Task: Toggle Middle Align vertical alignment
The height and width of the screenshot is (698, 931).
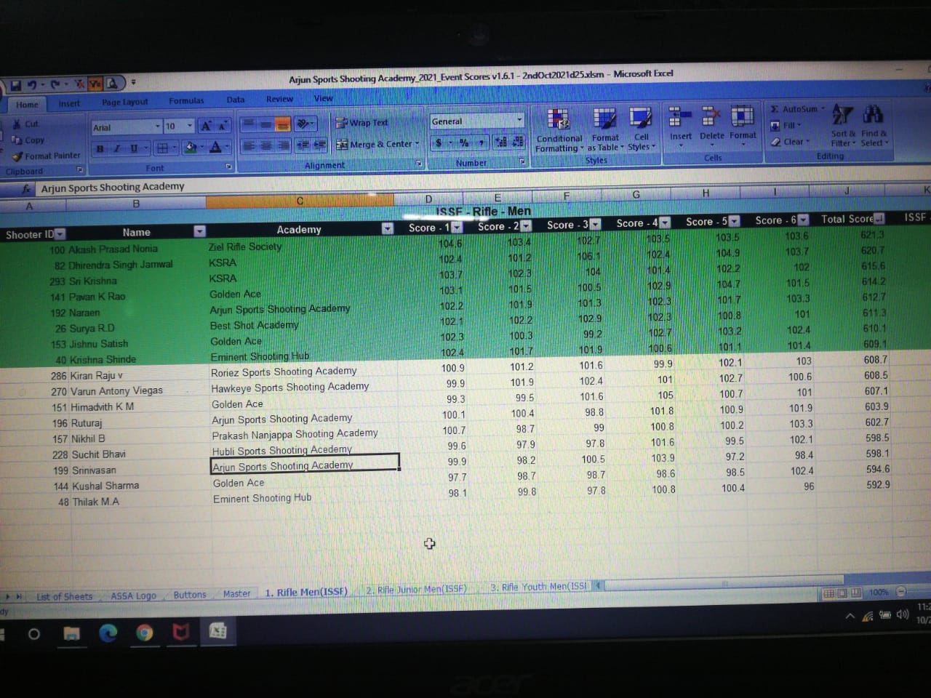Action: pyautogui.click(x=265, y=124)
